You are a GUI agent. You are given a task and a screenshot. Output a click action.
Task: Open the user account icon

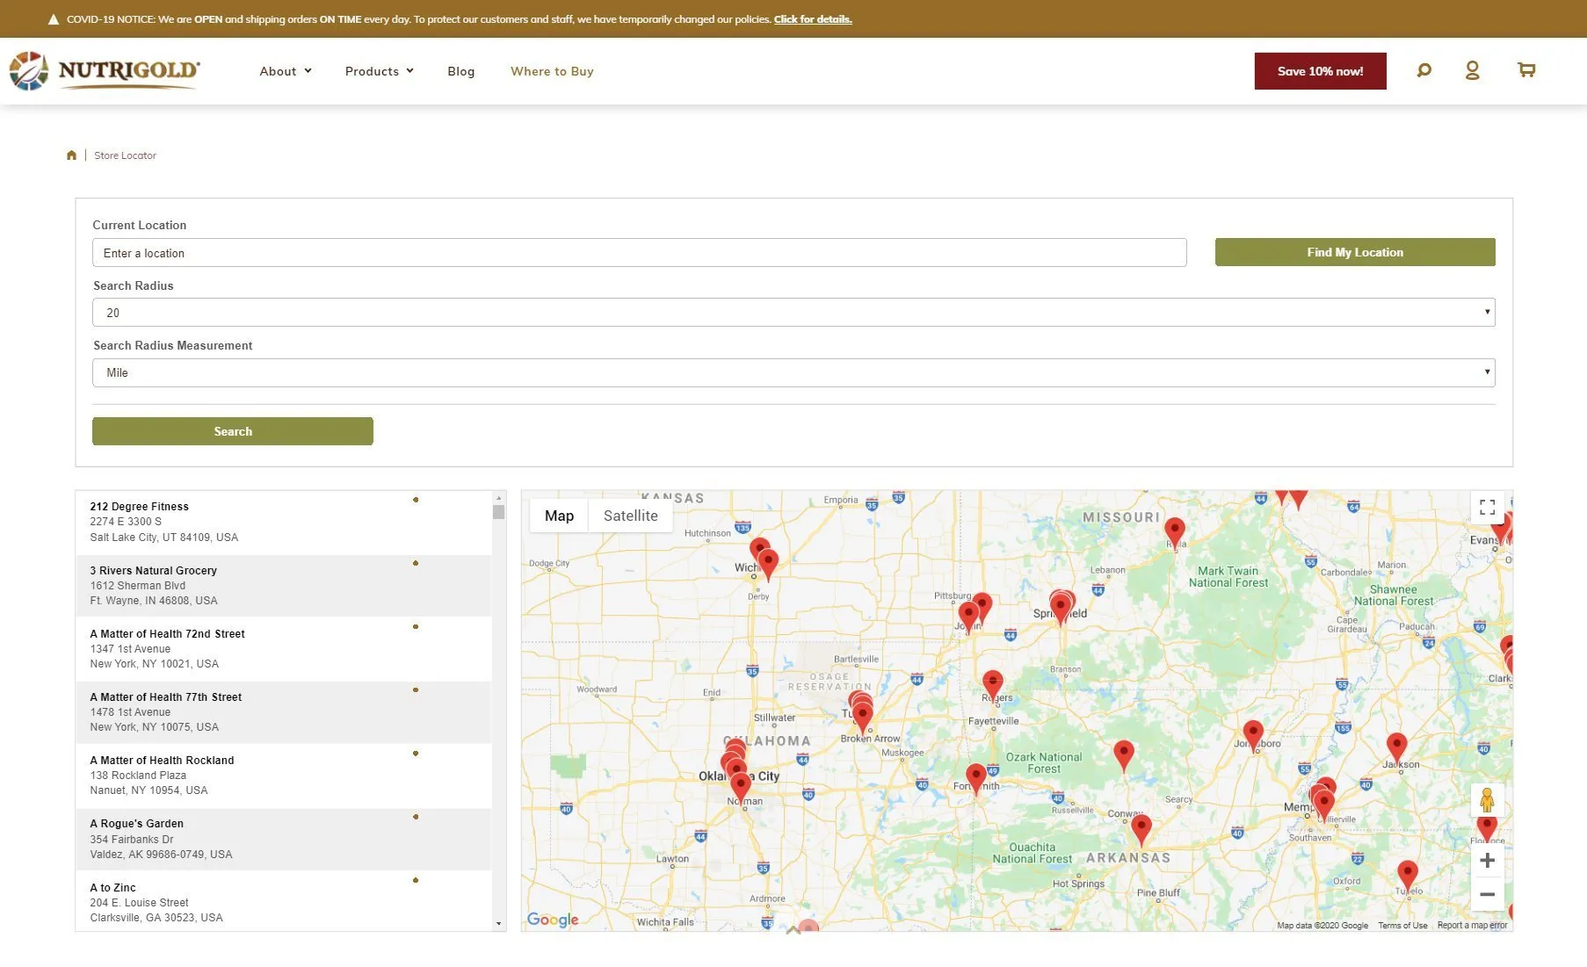1472,70
